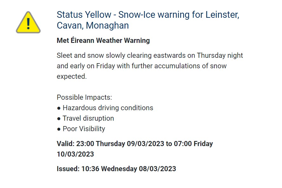Viewport: 282px width, 188px height.
Task: Click the bullet dot before 'Travel disruption'
Action: point(59,119)
